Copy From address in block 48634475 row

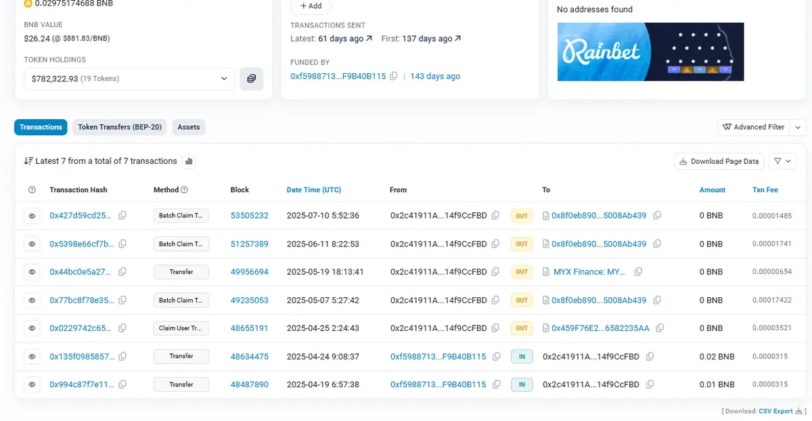pos(496,356)
